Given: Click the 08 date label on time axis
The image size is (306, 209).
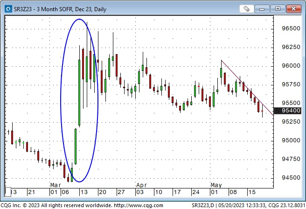Looking at the screenshot, I should point(233,192).
